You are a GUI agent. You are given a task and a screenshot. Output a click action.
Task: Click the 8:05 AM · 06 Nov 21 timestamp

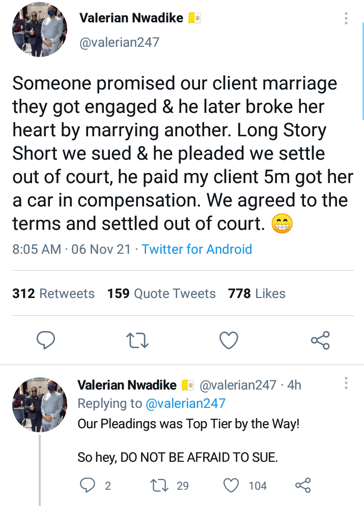click(x=71, y=249)
